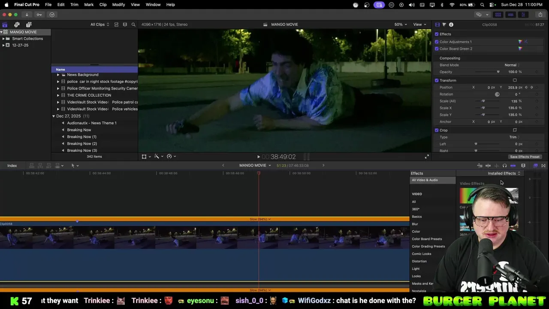
Task: Click the browser search magnifier icon
Action: tap(133, 24)
